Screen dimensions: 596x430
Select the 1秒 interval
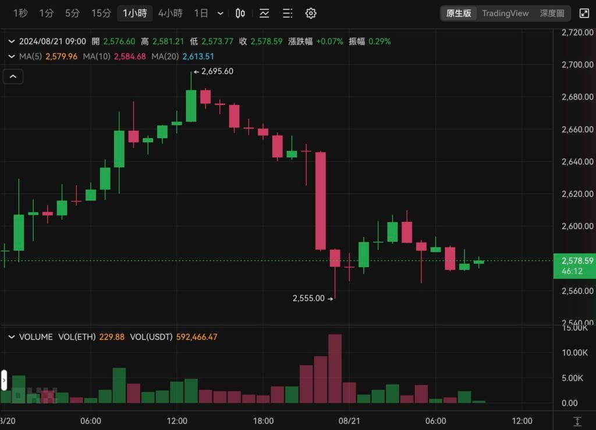(20, 13)
